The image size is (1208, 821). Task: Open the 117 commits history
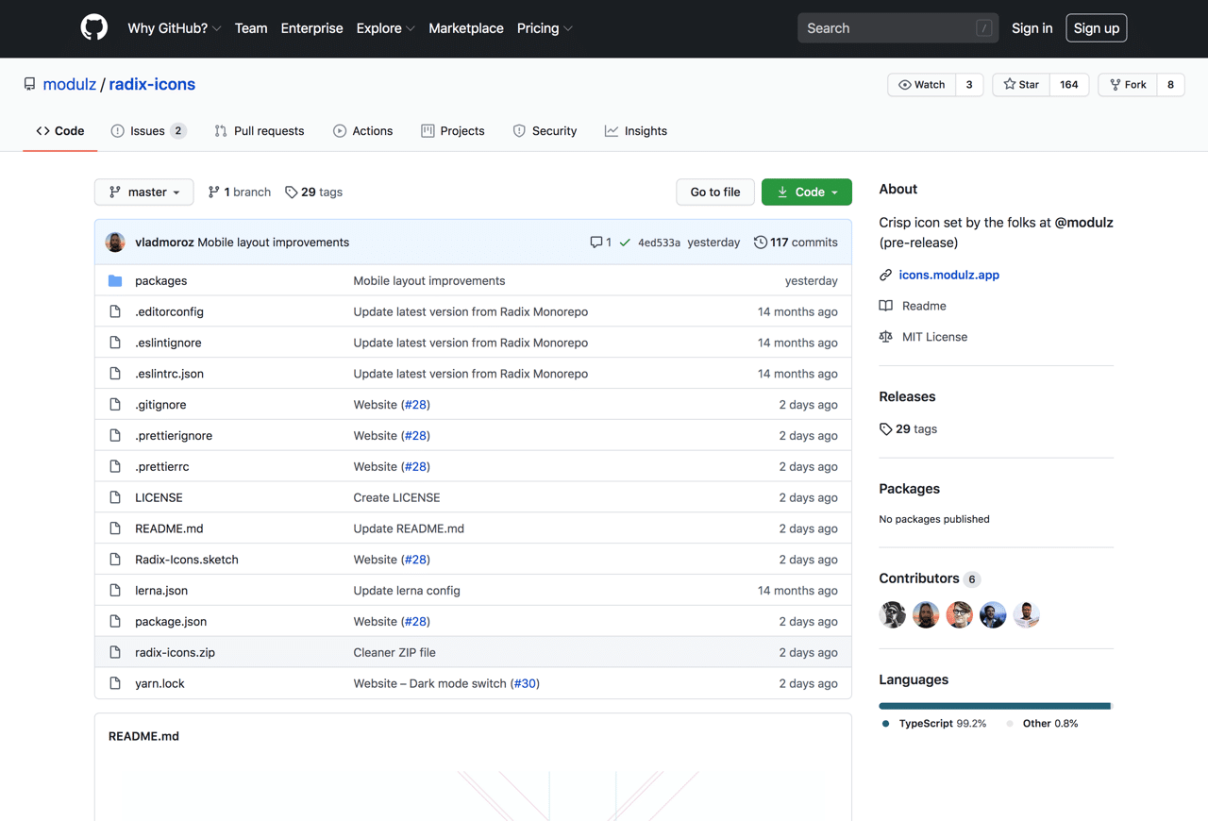(x=796, y=243)
